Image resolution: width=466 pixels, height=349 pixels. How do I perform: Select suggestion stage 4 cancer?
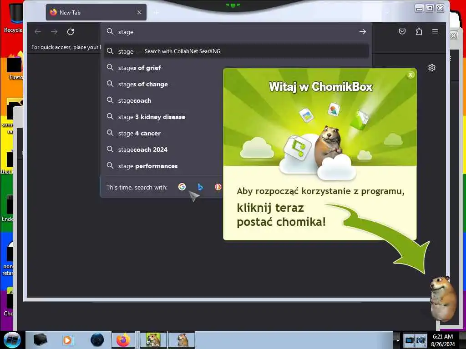pos(164,133)
